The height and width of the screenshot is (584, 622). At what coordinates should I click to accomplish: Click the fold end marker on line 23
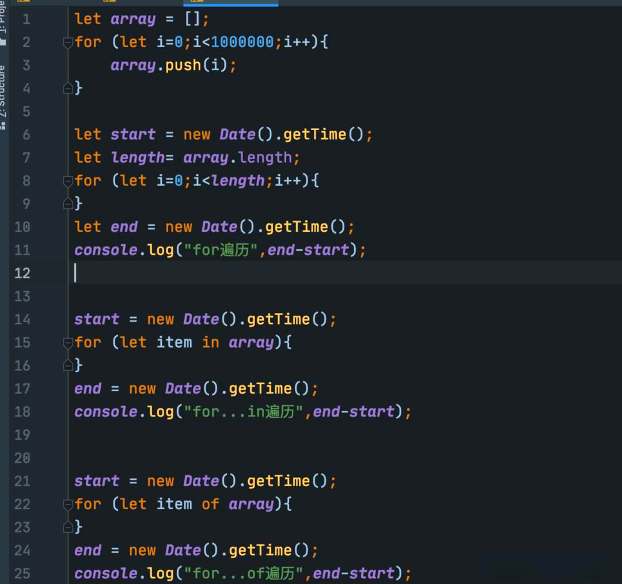(68, 527)
